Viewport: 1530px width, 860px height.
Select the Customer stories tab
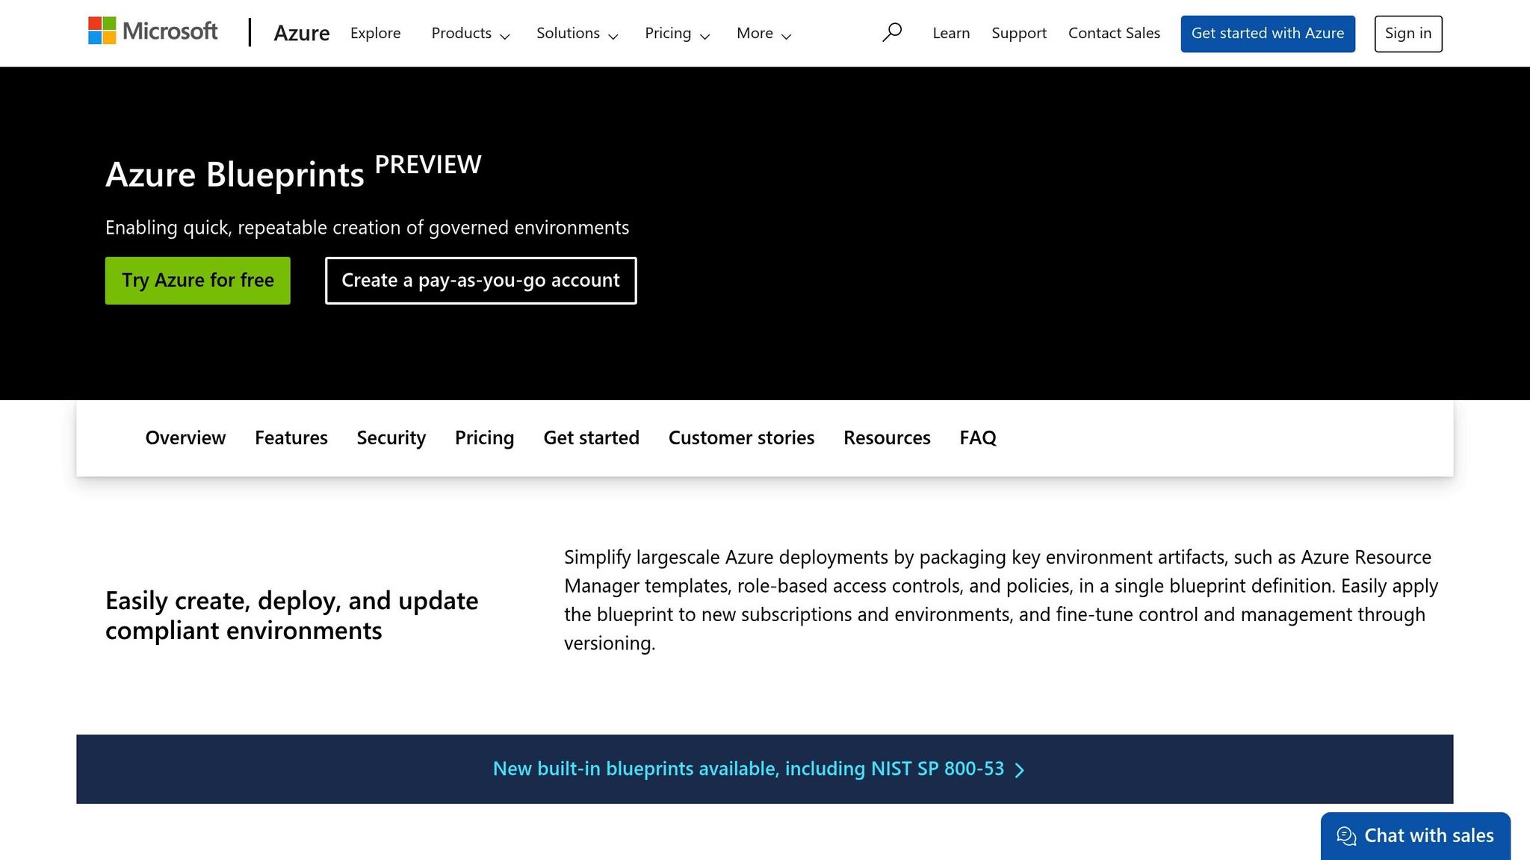742,438
